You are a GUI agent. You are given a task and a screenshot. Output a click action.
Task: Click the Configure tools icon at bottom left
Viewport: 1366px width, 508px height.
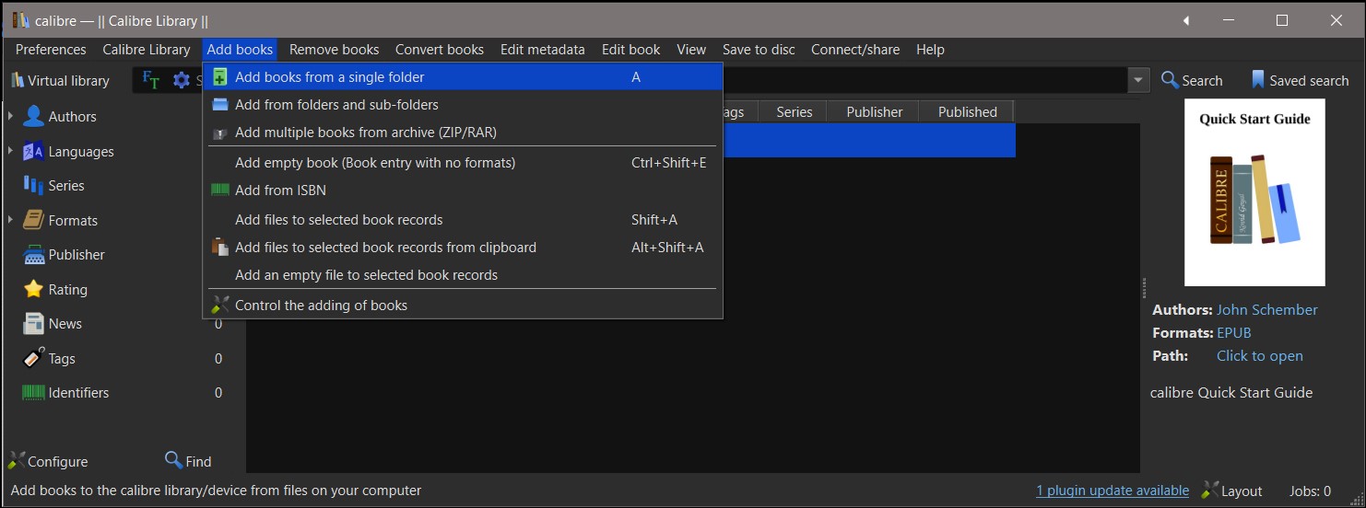pos(17,460)
